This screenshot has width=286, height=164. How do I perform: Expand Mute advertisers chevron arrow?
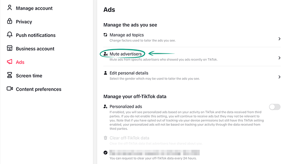click(279, 58)
